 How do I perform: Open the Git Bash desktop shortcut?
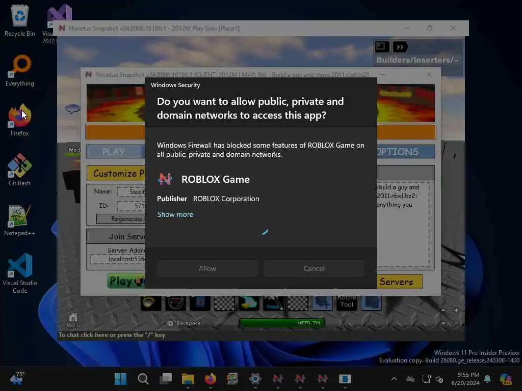coord(20,170)
